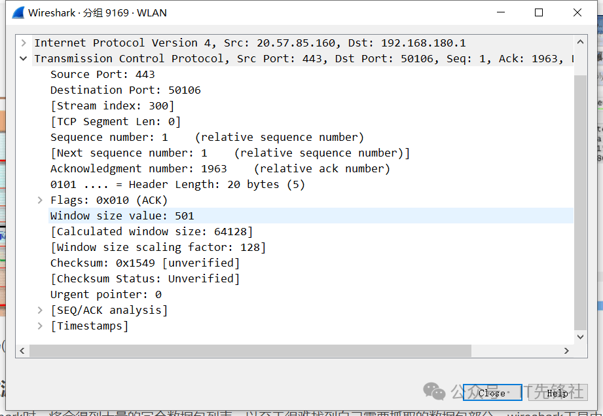Select the Source Port: 443 row
603x416 pixels.
coord(102,75)
